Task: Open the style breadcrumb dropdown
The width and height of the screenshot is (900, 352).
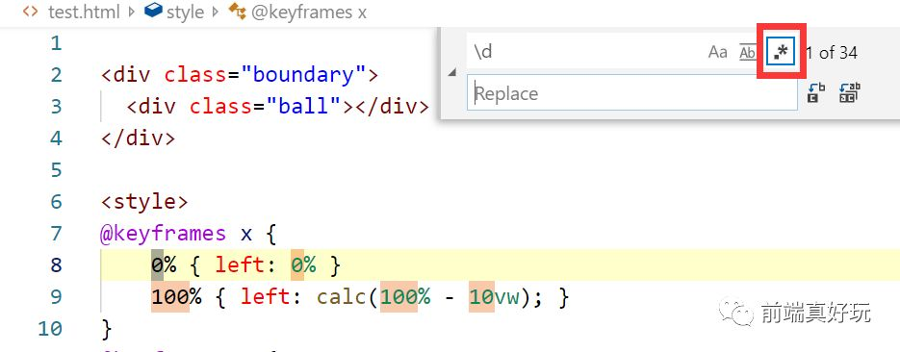Action: [186, 13]
